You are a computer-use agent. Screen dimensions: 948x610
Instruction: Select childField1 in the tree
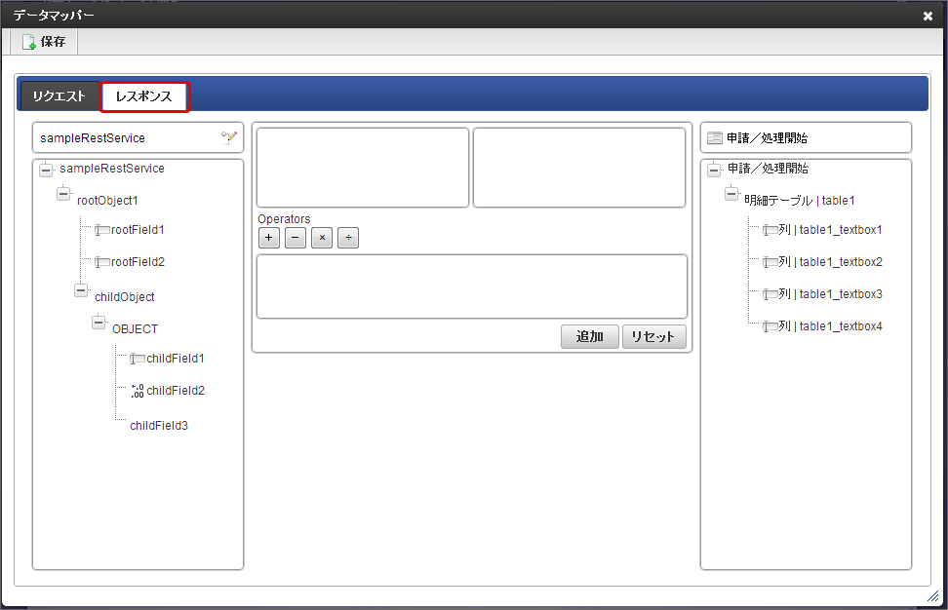tap(176, 359)
